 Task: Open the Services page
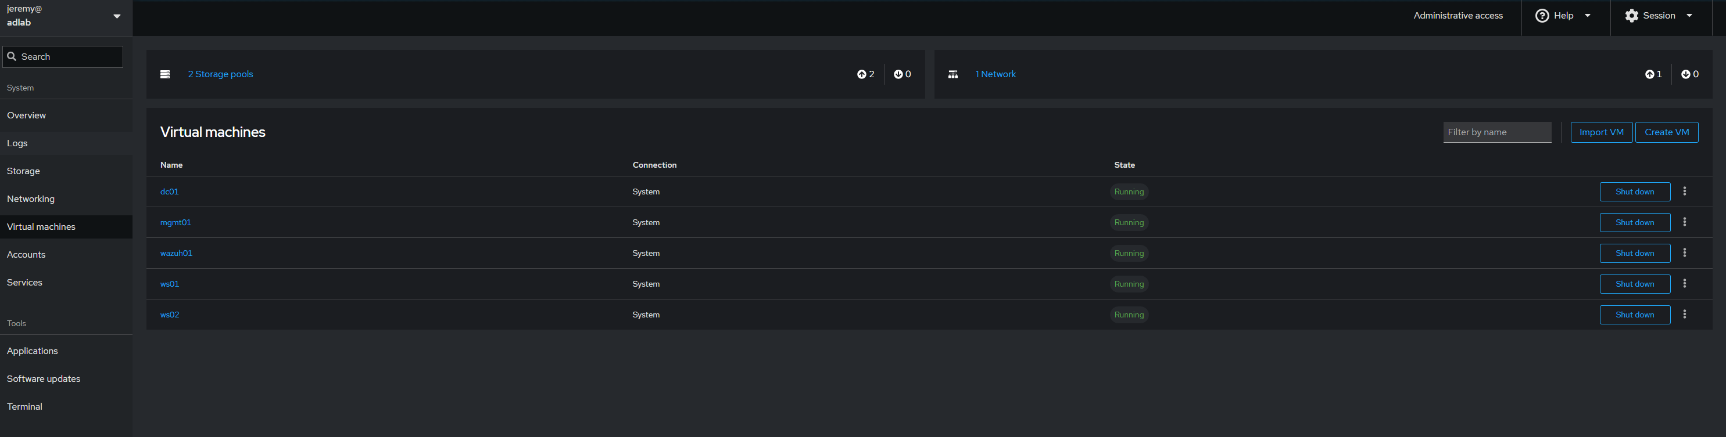pos(66,283)
